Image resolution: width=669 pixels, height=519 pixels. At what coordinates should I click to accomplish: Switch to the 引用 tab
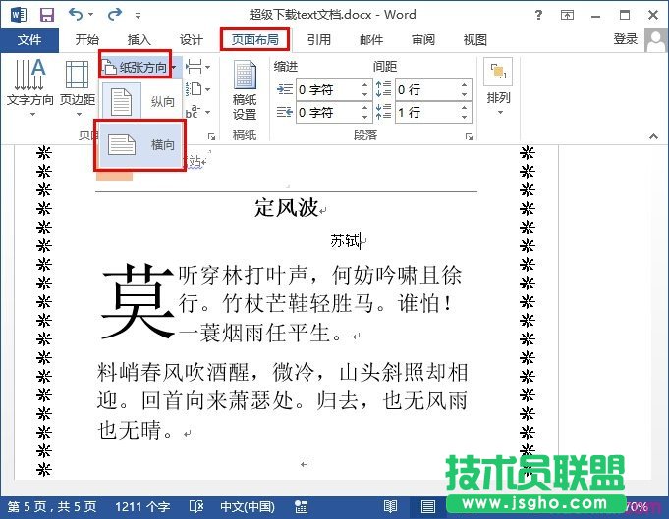(319, 40)
